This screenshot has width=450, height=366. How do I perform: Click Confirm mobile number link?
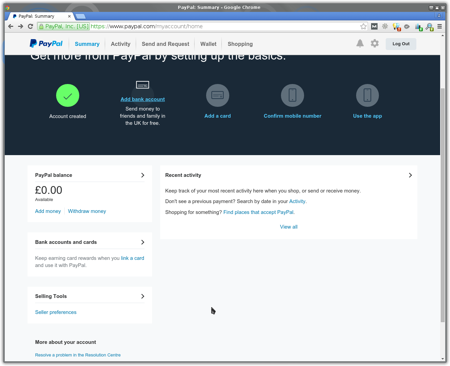coord(293,116)
